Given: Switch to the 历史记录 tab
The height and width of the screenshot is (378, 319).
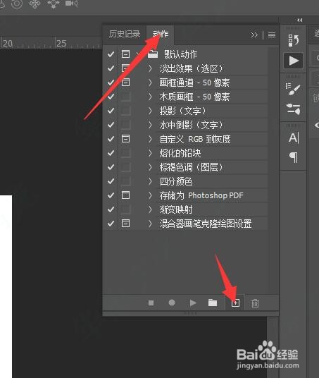Looking at the screenshot, I should (124, 34).
